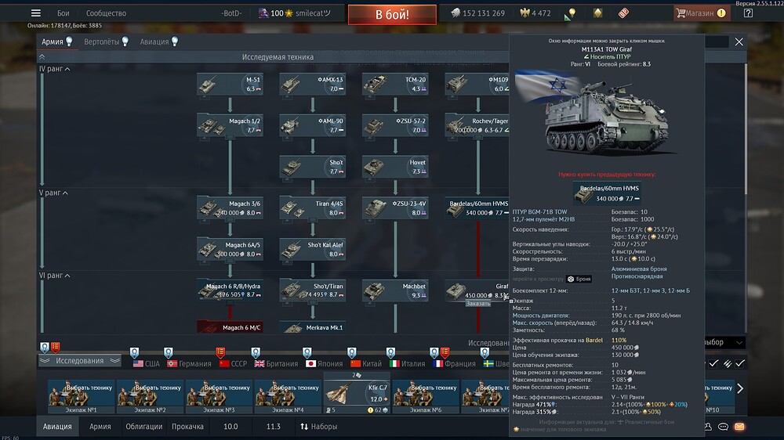The width and height of the screenshot is (784, 440).
Task: Select the bottom Армия preset tab
Action: pos(100,427)
